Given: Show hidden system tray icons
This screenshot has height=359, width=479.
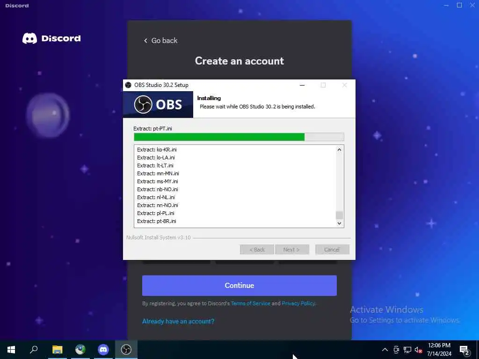Looking at the screenshot, I should click(x=385, y=350).
